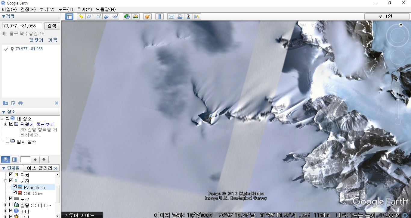Open the 보기(V) menu

tap(47, 9)
